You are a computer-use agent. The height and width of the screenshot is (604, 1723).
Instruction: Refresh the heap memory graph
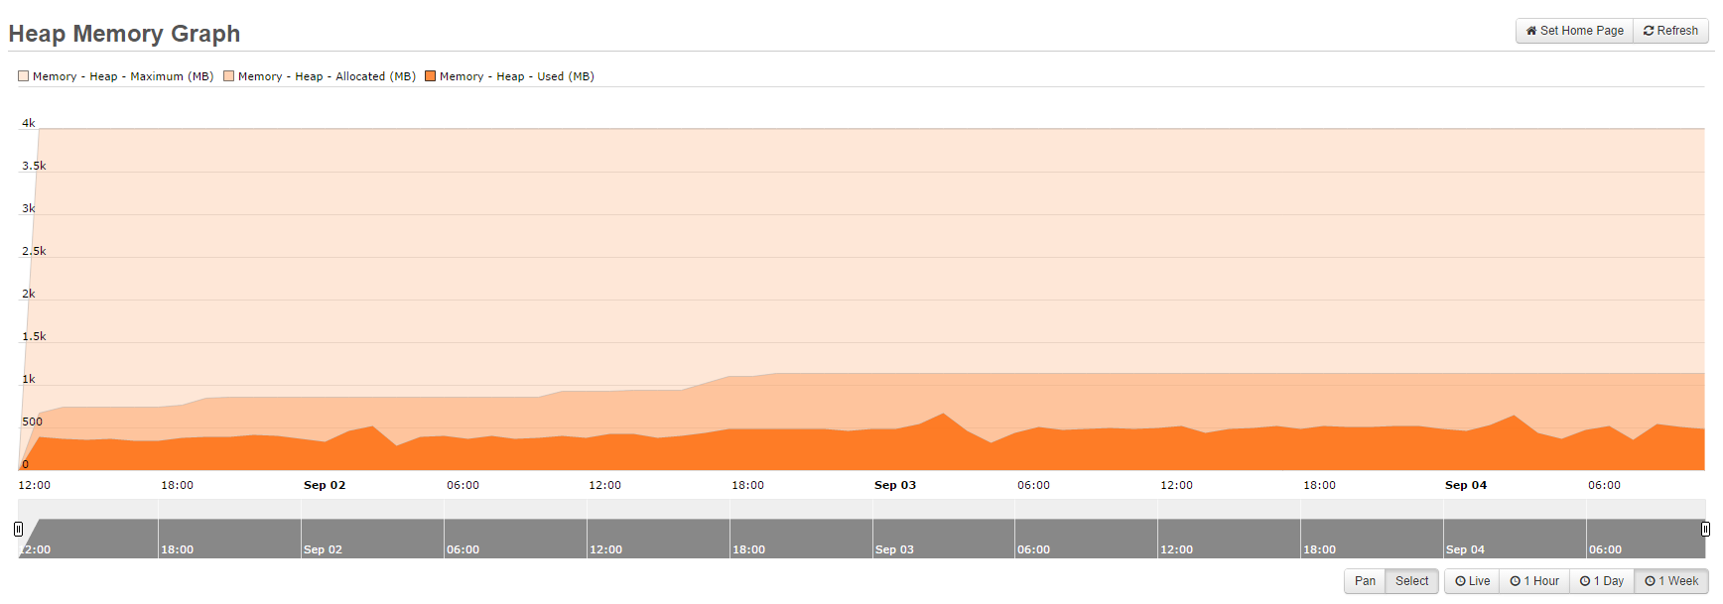[1670, 31]
